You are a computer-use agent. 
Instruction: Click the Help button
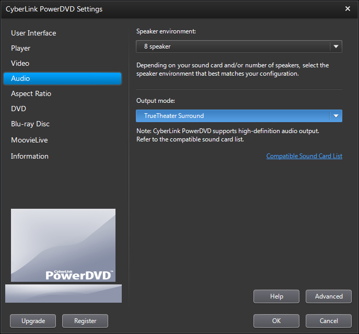(x=276, y=296)
